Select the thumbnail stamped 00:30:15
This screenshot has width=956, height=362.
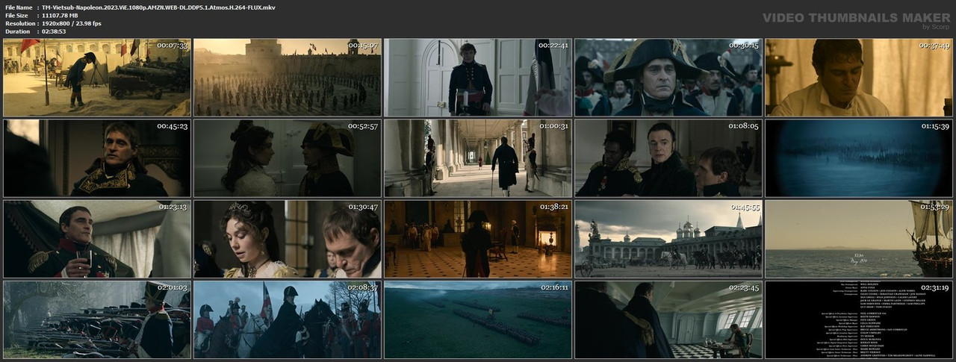668,77
